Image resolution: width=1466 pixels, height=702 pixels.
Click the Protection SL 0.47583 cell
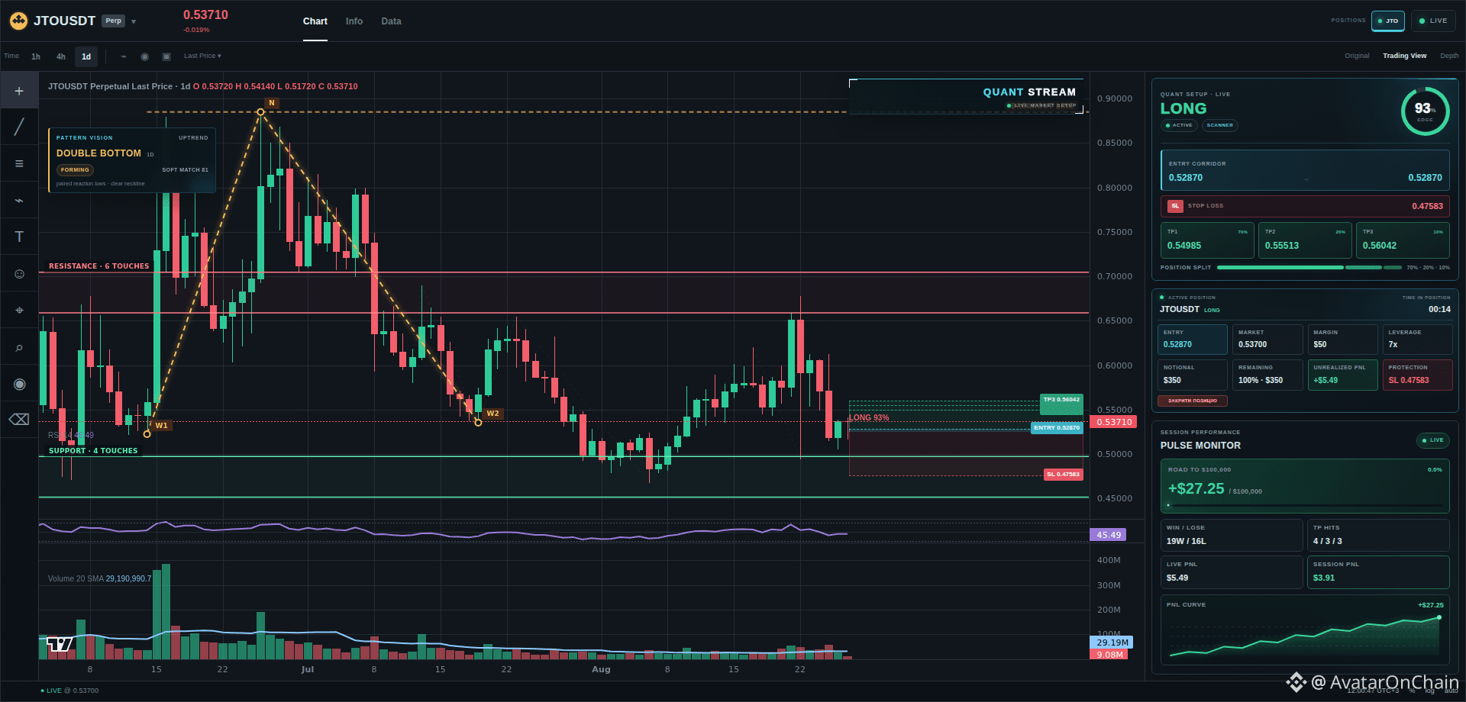pyautogui.click(x=1417, y=375)
